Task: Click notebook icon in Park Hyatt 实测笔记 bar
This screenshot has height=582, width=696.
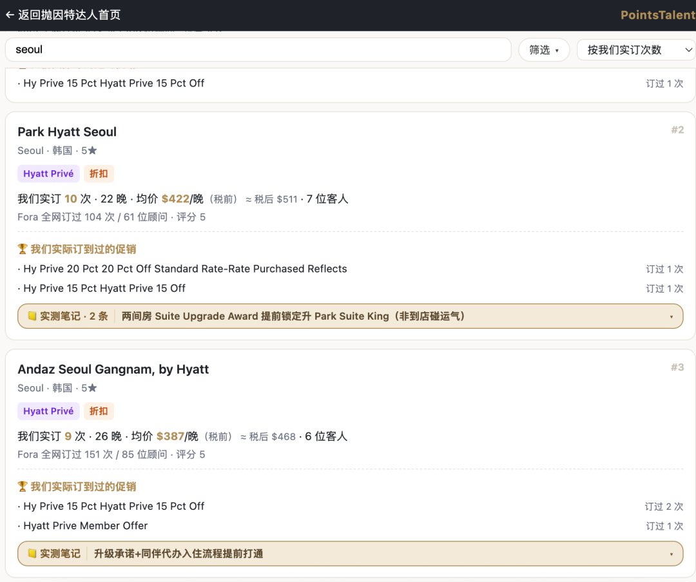Action: [x=32, y=316]
